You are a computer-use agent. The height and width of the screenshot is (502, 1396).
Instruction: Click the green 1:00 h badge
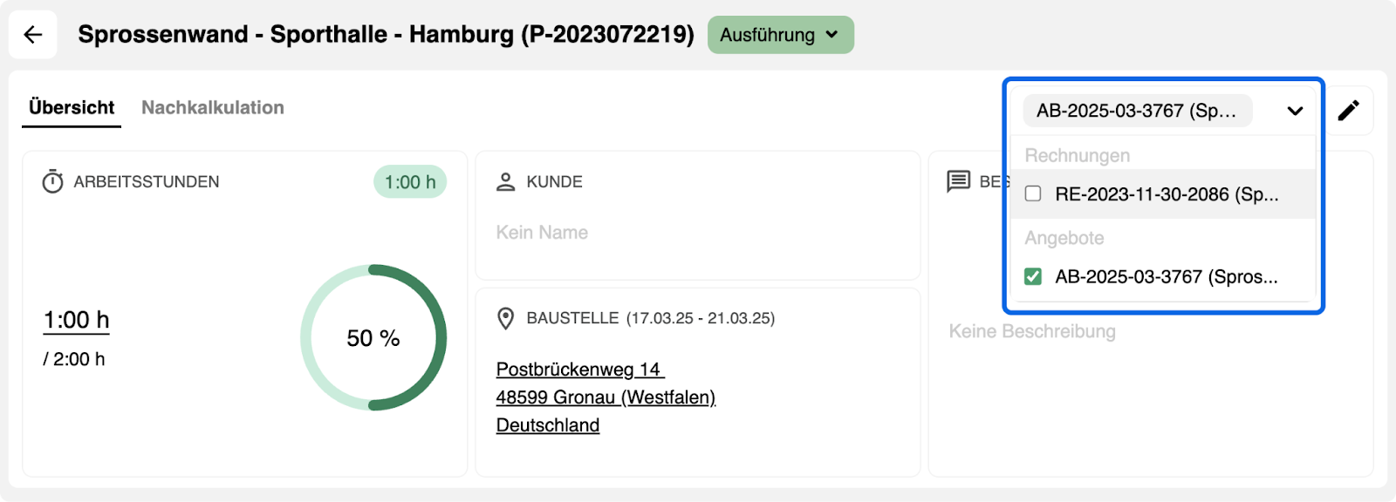pyautogui.click(x=410, y=182)
